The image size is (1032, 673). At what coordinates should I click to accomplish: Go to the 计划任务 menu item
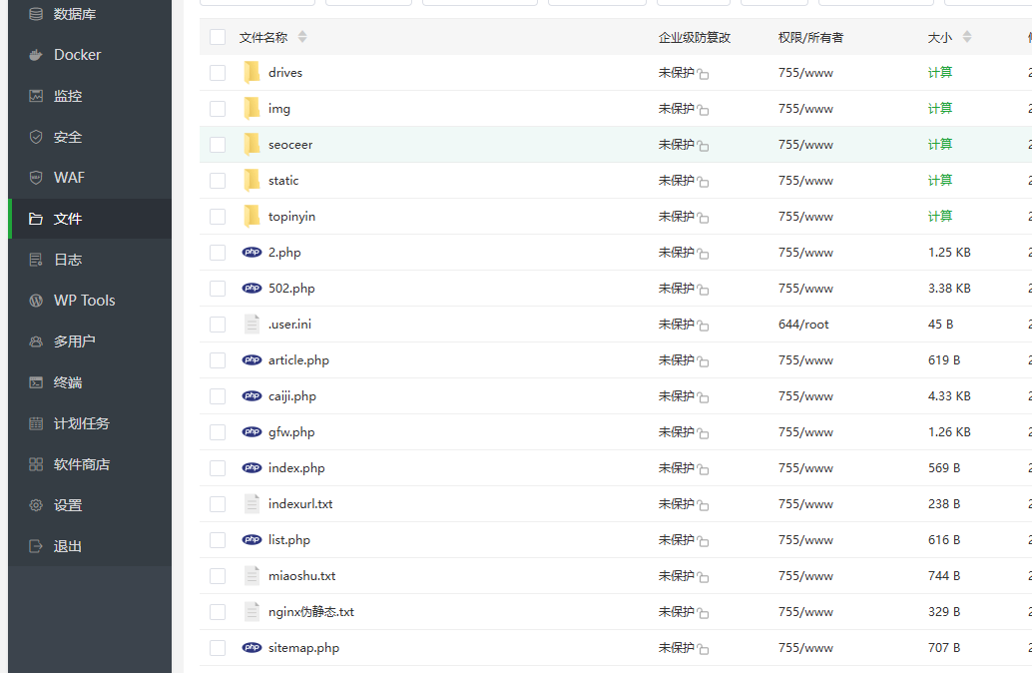click(x=82, y=423)
